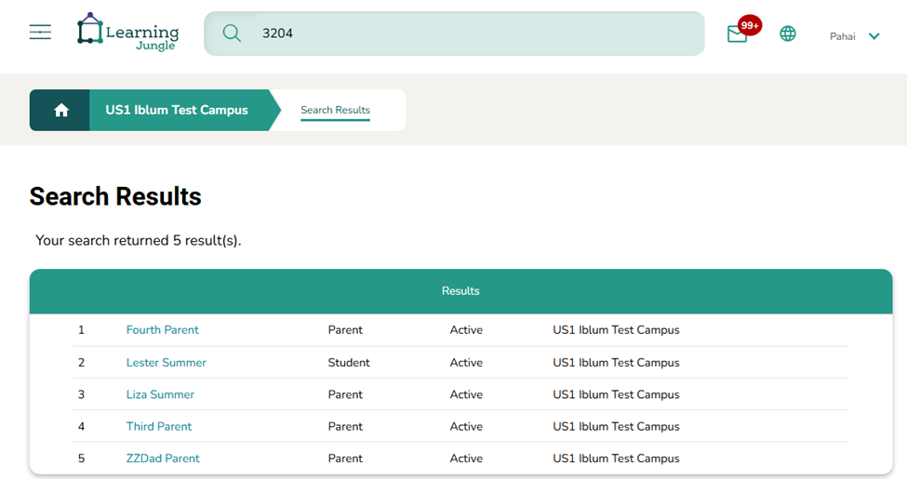Open the hamburger navigation menu
This screenshot has height=479, width=907.
coord(40,33)
